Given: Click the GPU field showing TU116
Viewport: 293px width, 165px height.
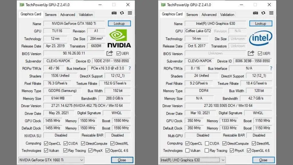Looking at the screenshot, I should point(57,31).
